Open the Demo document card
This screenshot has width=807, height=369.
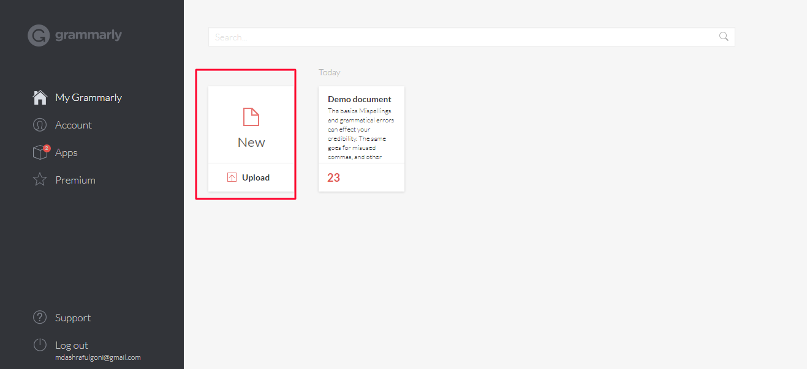(x=362, y=139)
